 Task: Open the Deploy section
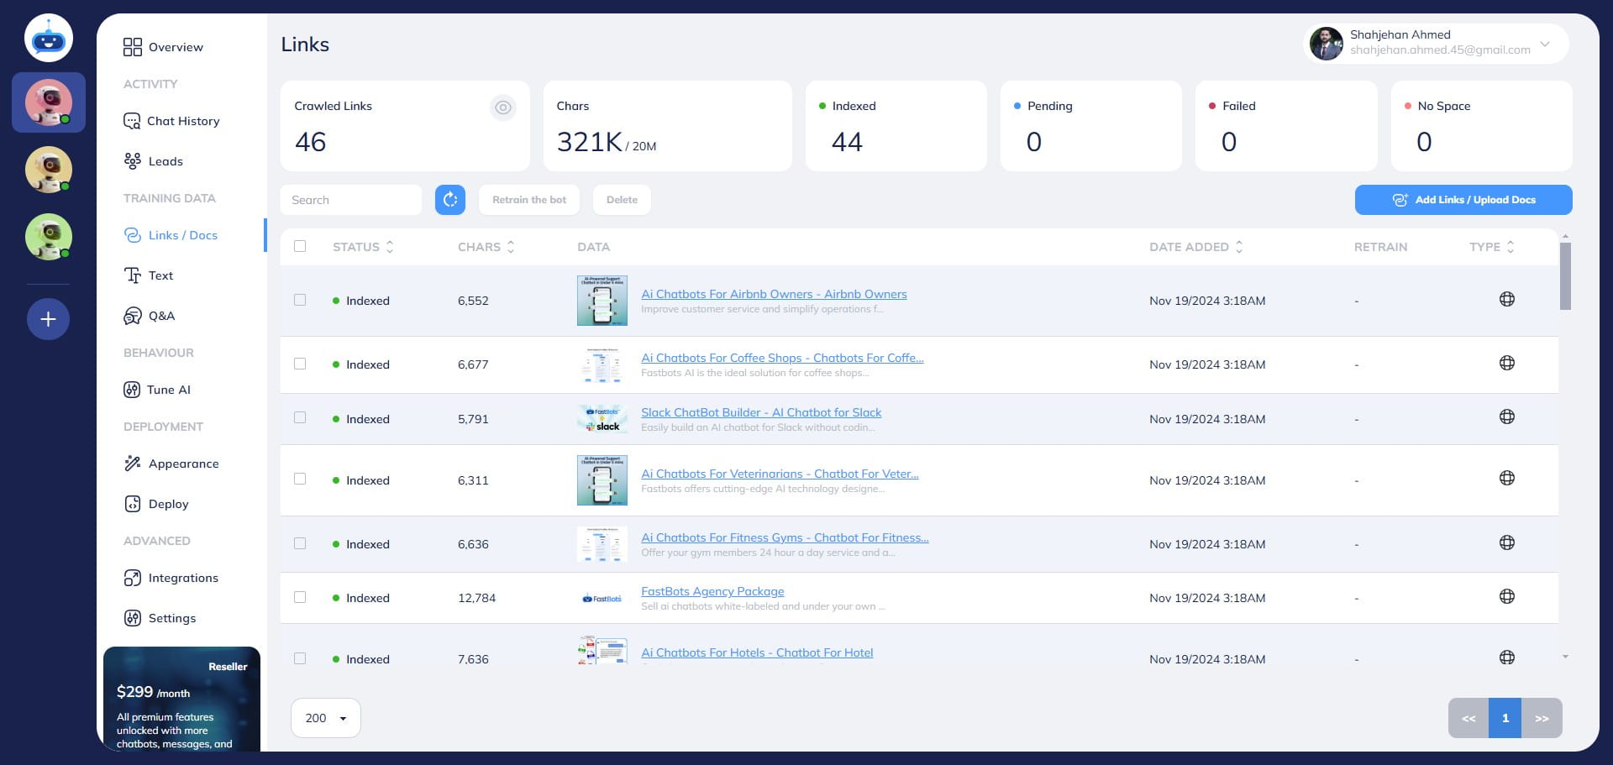pyautogui.click(x=166, y=504)
